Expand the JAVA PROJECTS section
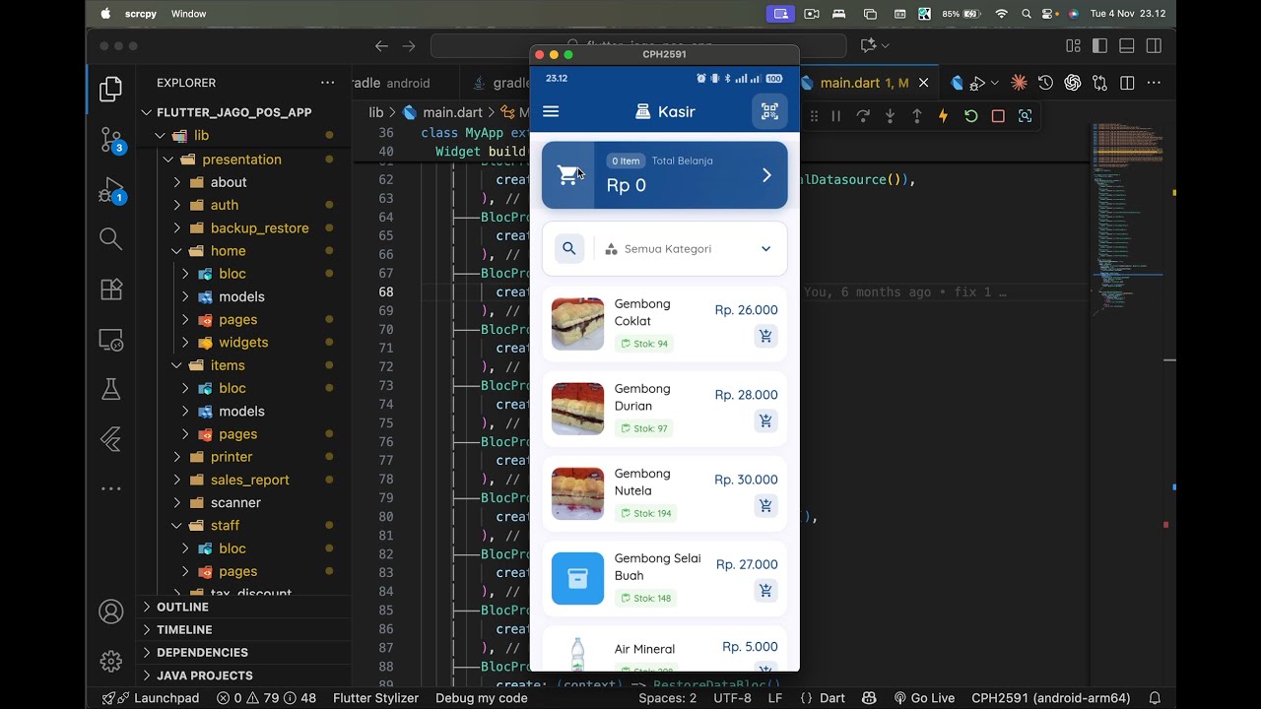This screenshot has width=1261, height=709. coord(204,676)
